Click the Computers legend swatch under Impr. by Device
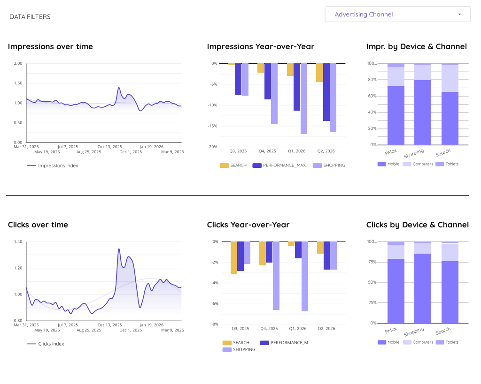 [x=407, y=164]
